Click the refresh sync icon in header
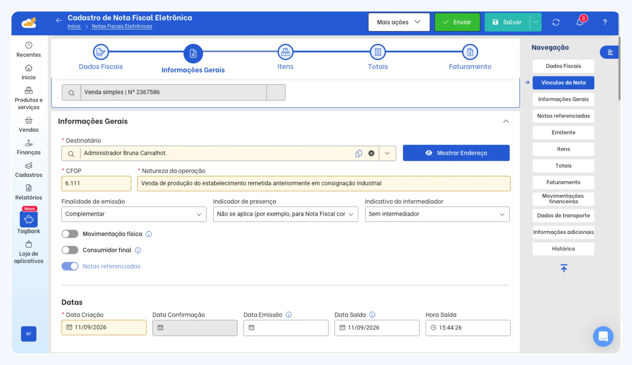The image size is (632, 365). click(556, 22)
